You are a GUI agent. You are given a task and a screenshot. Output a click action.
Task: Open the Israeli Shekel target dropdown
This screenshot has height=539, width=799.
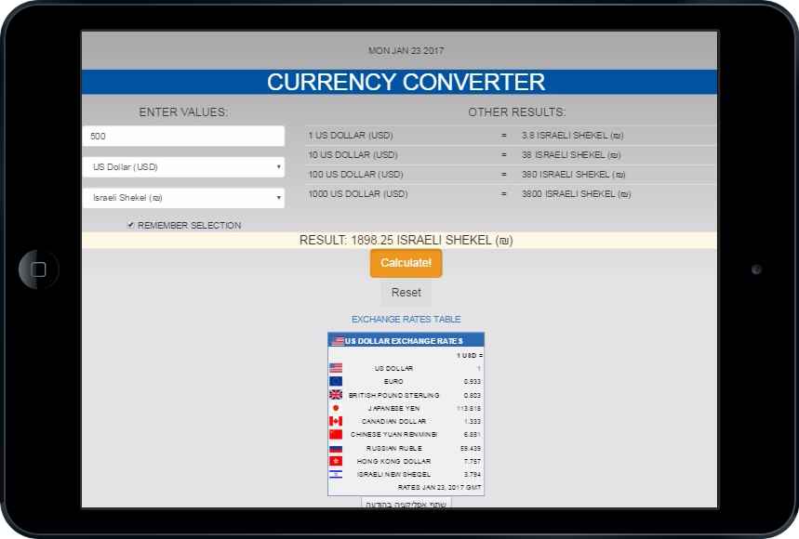[x=183, y=198]
